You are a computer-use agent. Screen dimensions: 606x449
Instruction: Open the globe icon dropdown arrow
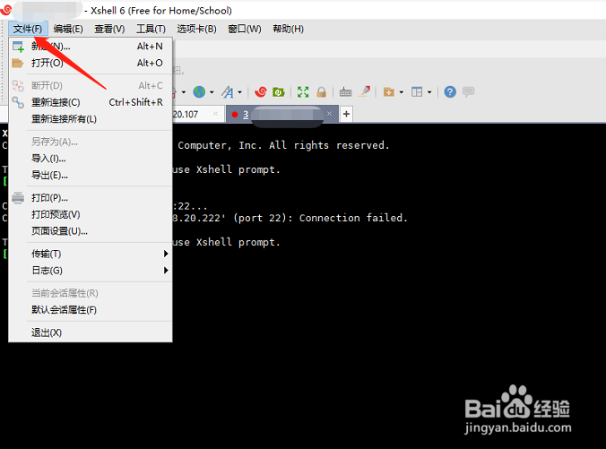212,92
